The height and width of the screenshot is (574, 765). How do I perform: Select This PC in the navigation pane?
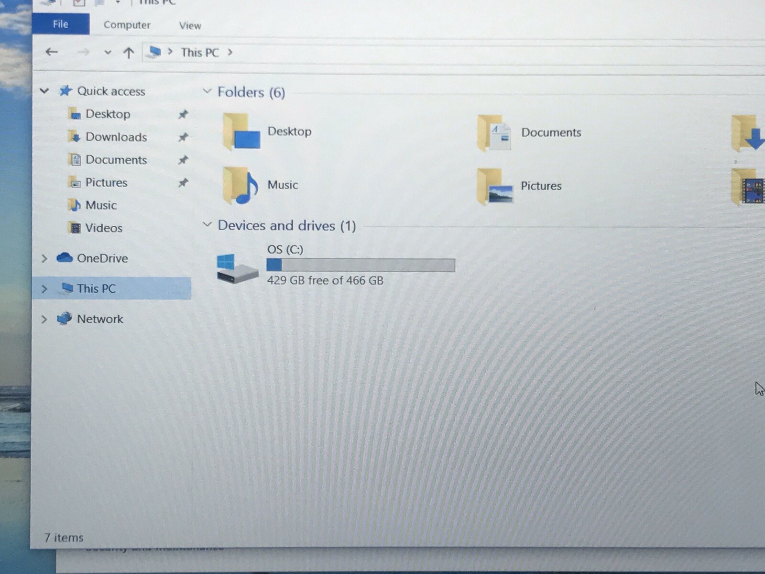click(x=96, y=288)
